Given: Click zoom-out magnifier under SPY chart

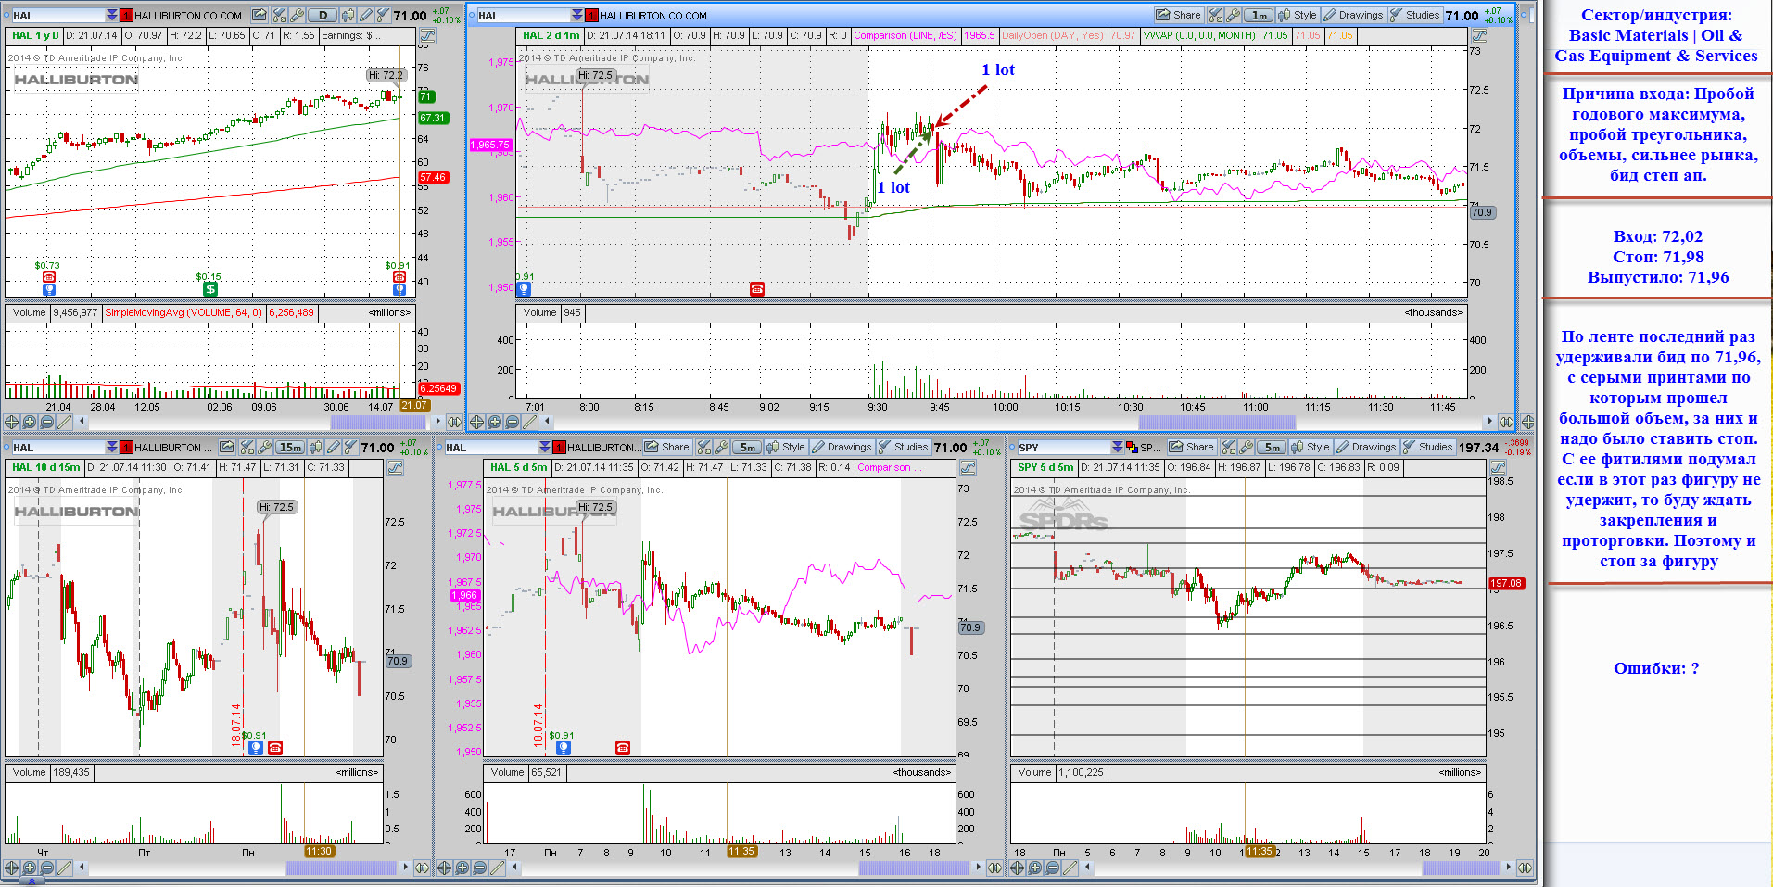Looking at the screenshot, I should point(1053,868).
